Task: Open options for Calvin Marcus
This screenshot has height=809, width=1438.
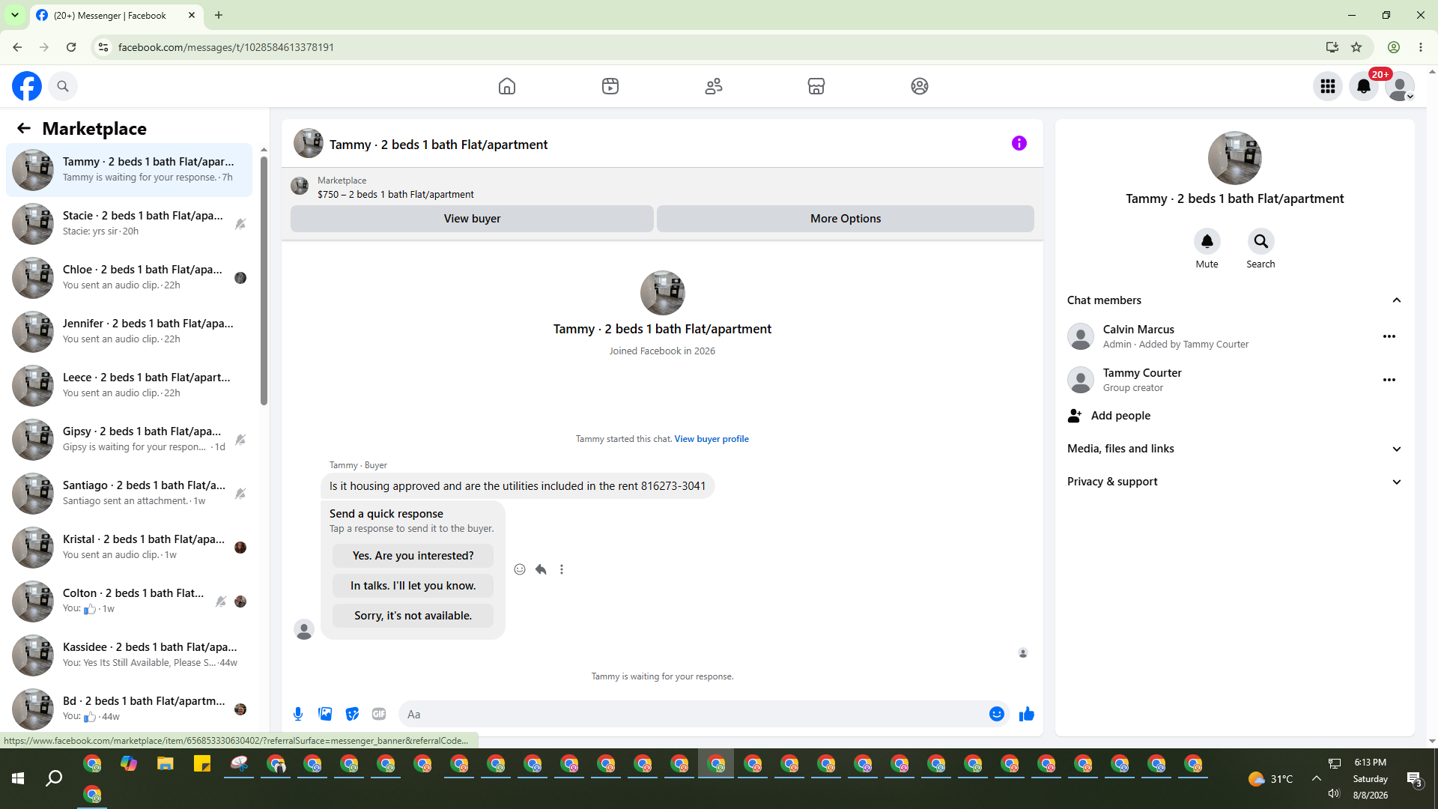Action: point(1389,336)
